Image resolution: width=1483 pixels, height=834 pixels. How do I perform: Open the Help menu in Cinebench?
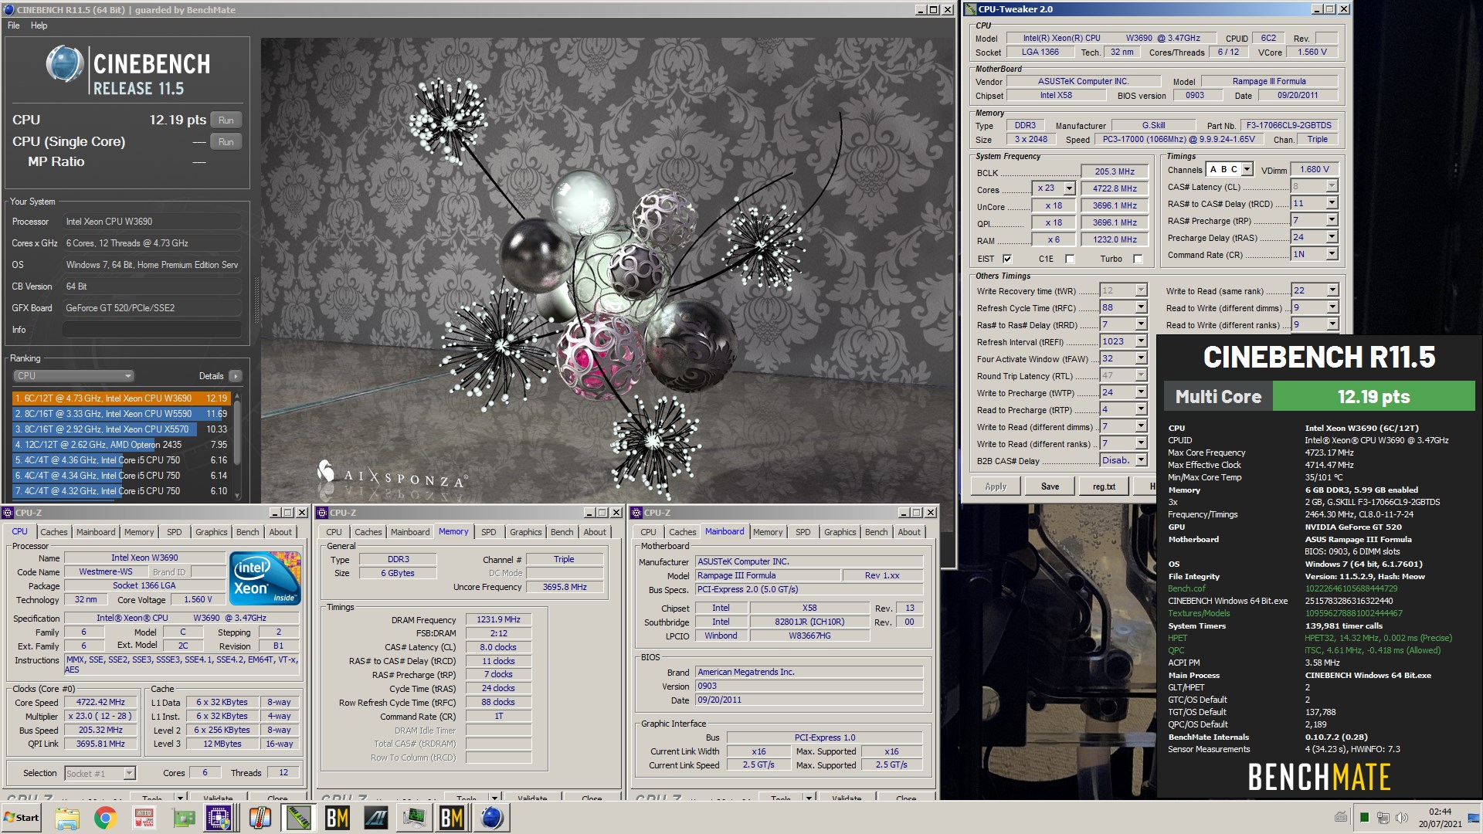tap(39, 25)
